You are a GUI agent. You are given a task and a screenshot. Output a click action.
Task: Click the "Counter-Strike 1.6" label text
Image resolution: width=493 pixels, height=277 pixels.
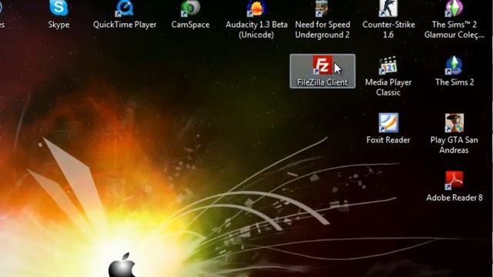click(x=388, y=29)
